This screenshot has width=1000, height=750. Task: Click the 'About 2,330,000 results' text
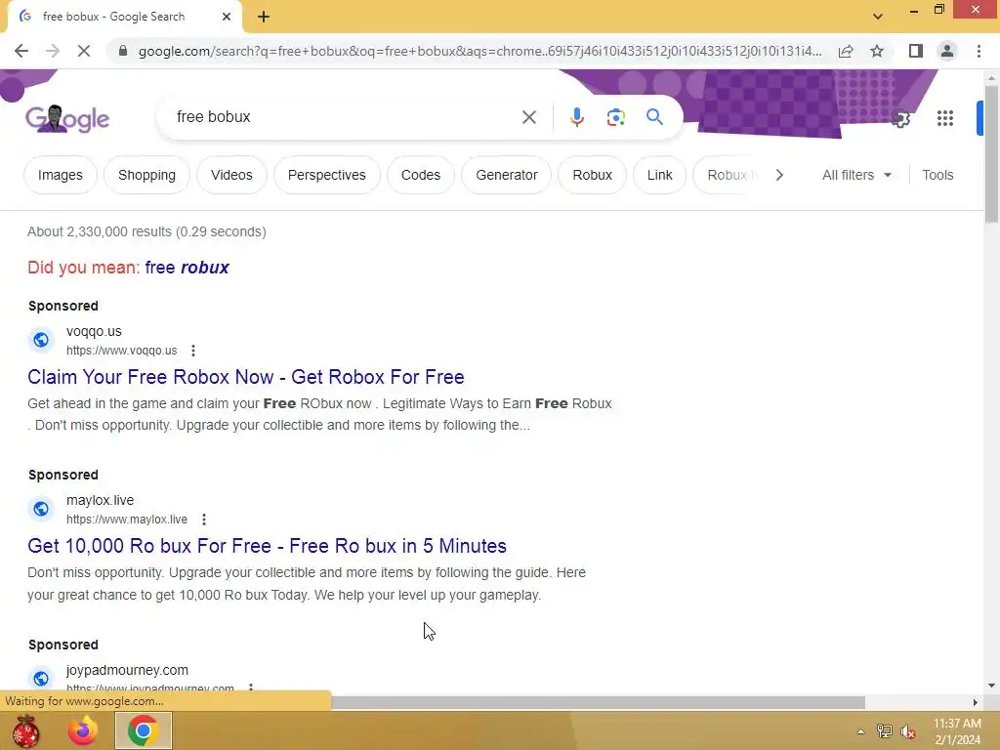(x=146, y=231)
